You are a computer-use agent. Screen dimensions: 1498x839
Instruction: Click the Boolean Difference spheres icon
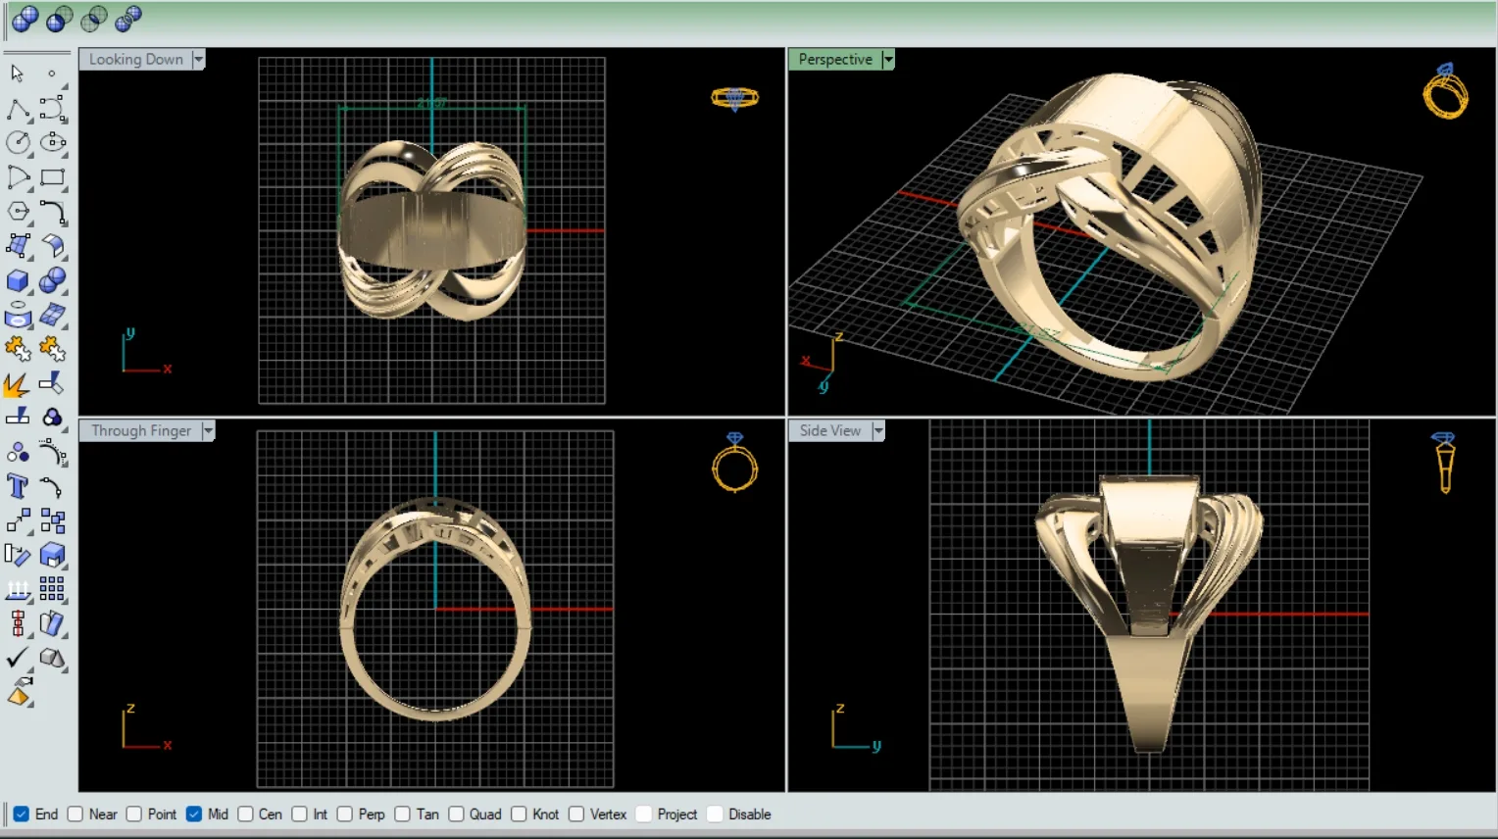click(x=59, y=18)
